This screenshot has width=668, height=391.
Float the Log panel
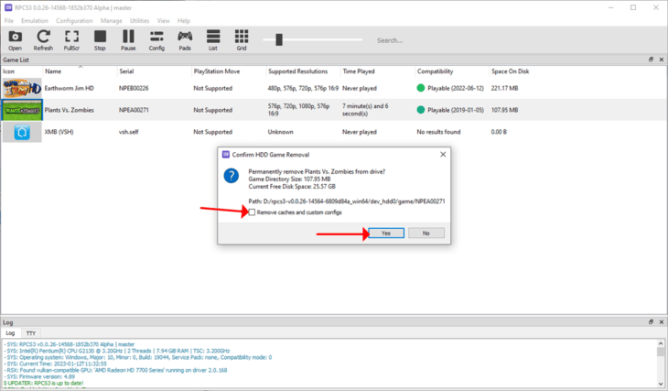pos(651,322)
